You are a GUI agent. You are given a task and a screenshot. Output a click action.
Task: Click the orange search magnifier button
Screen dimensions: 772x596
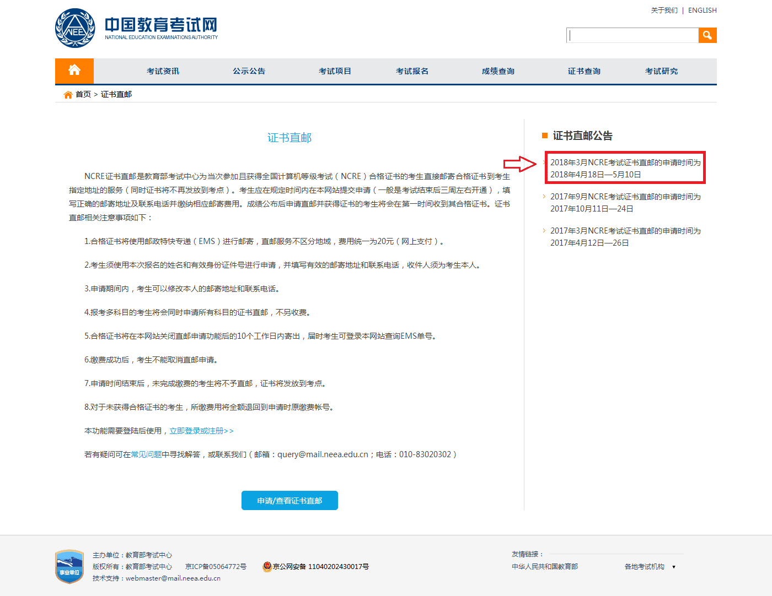[707, 35]
